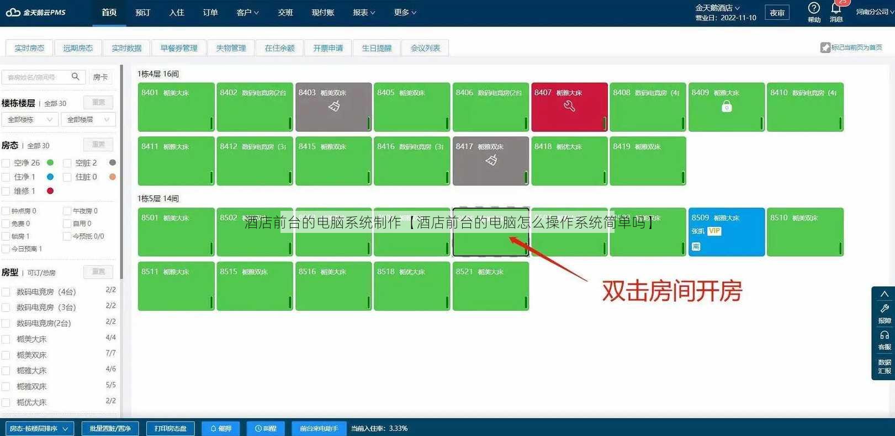This screenshot has height=436, width=895.
Task: Click the 催押 deposit reminder button
Action: (221, 428)
